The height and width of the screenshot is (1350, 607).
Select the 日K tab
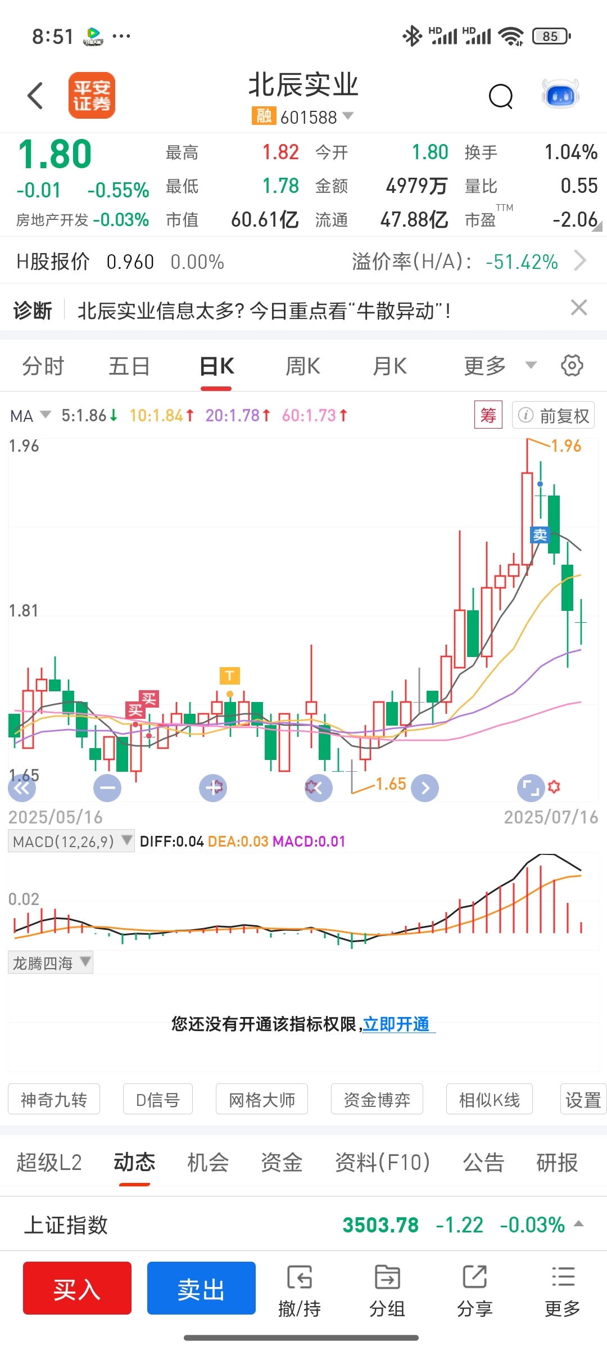(216, 366)
